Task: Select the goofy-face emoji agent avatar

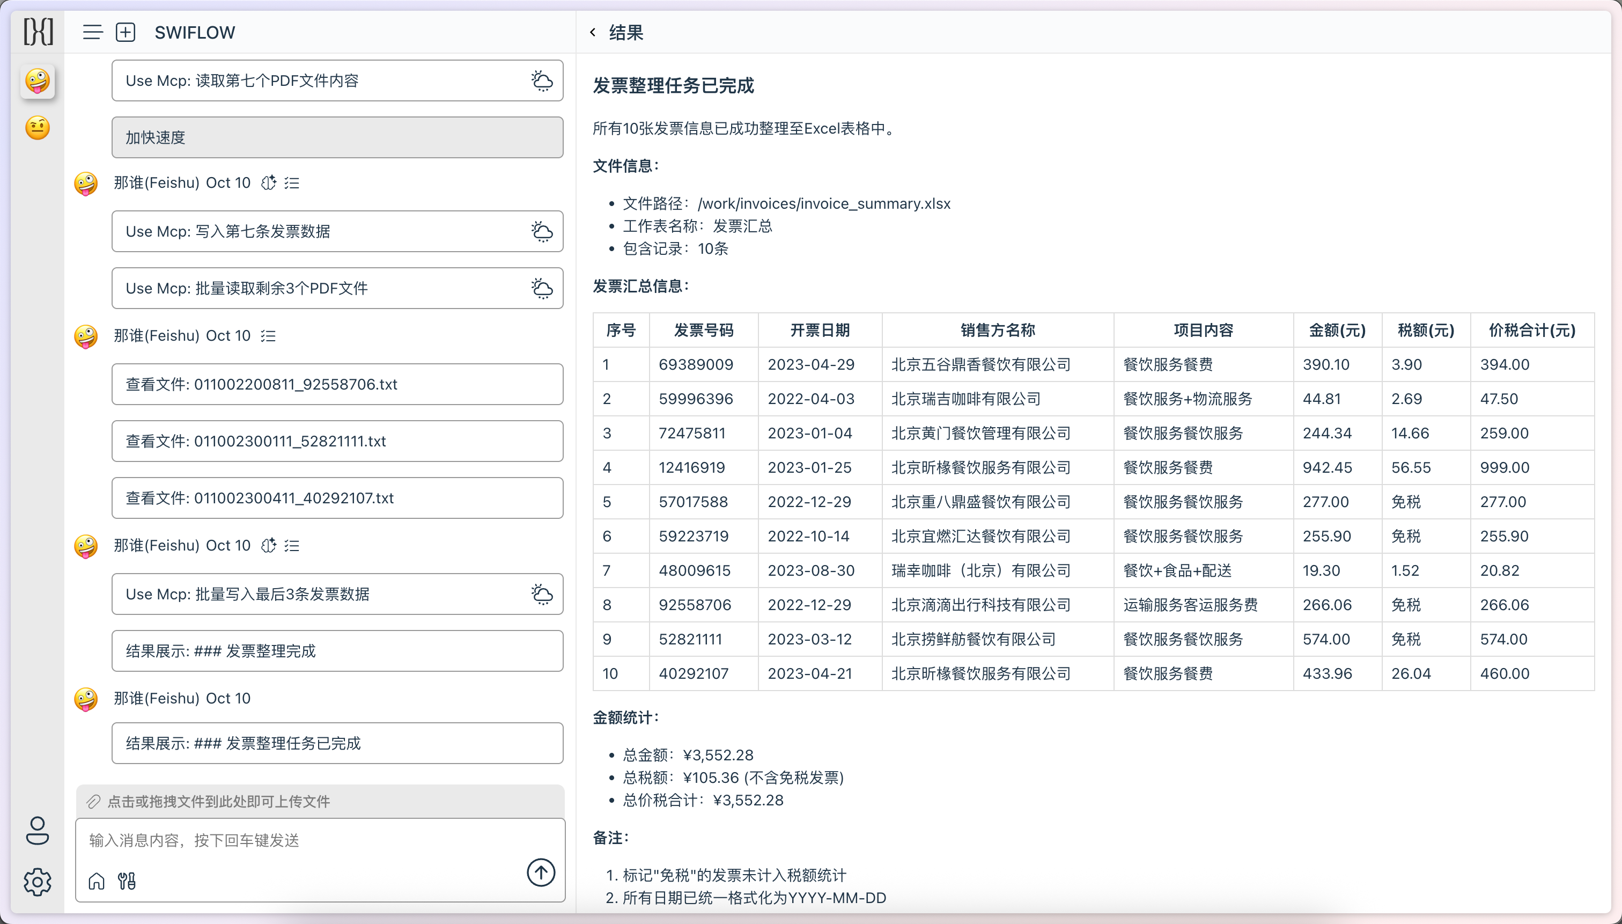Action: (38, 81)
